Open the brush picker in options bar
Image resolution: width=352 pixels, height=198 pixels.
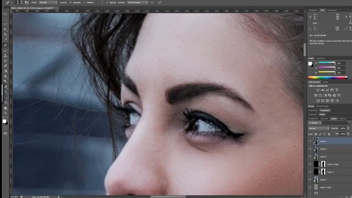(x=18, y=2)
